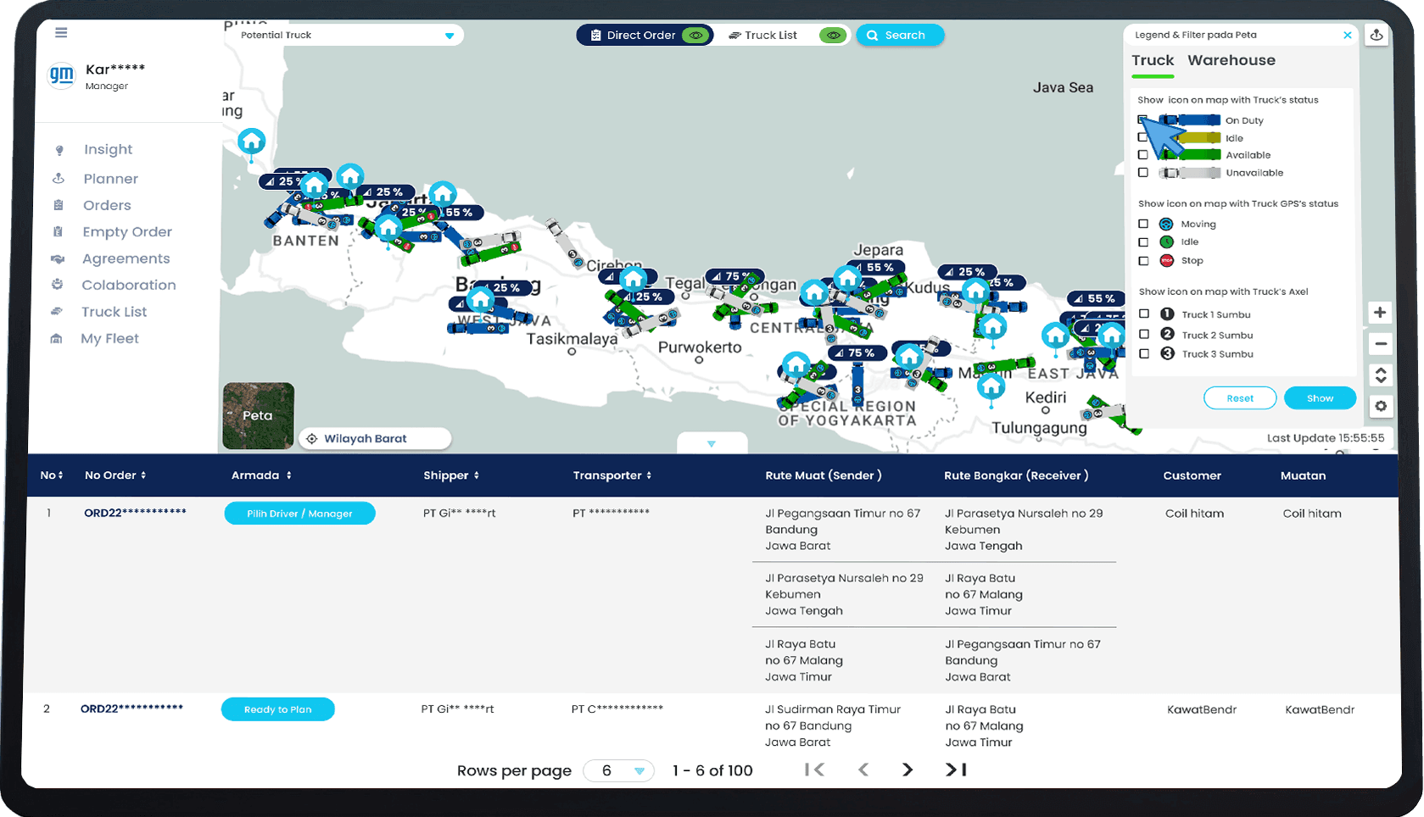This screenshot has width=1424, height=817.
Task: Open map settings gear icon
Action: 1380,406
